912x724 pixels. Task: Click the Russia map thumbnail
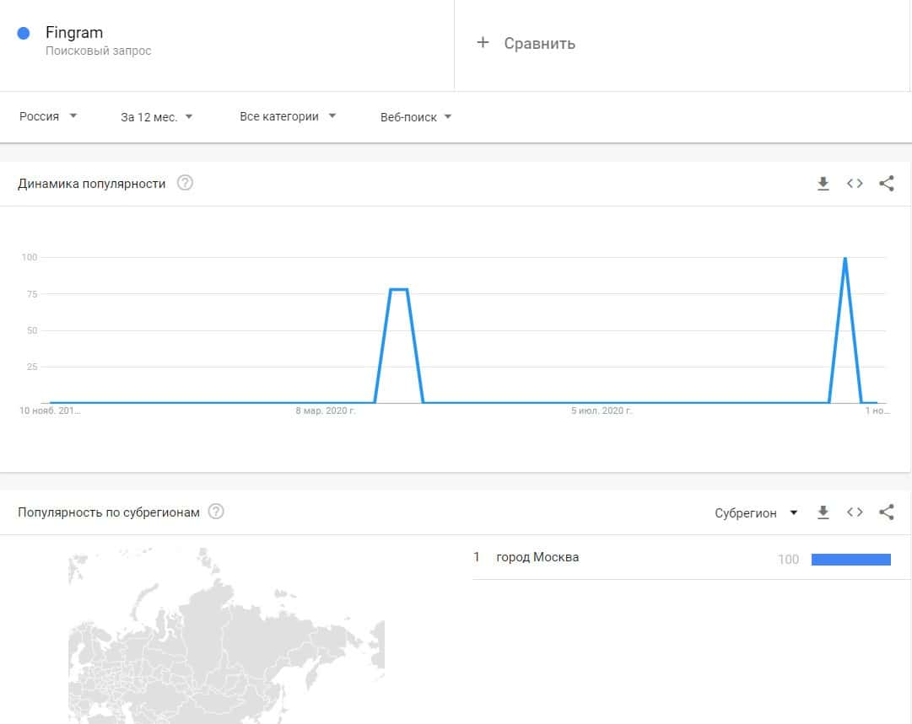pos(226,636)
